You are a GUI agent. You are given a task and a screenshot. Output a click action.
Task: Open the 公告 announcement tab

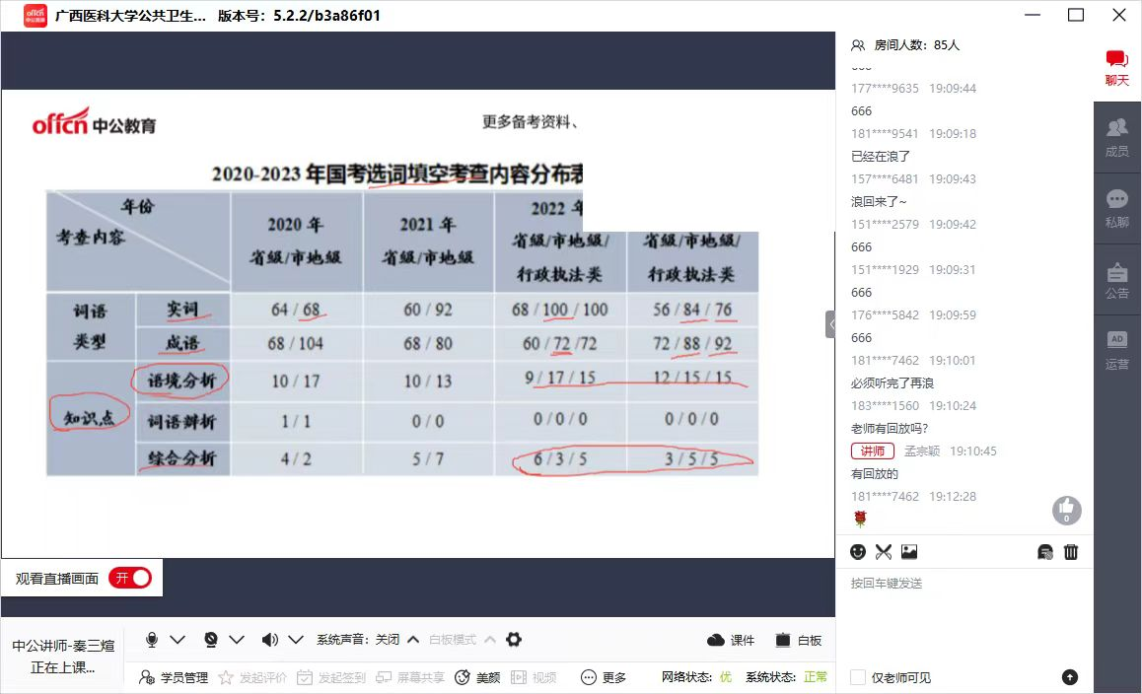(1117, 280)
